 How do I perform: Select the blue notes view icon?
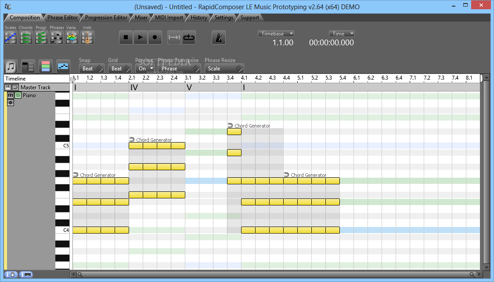tap(63, 66)
